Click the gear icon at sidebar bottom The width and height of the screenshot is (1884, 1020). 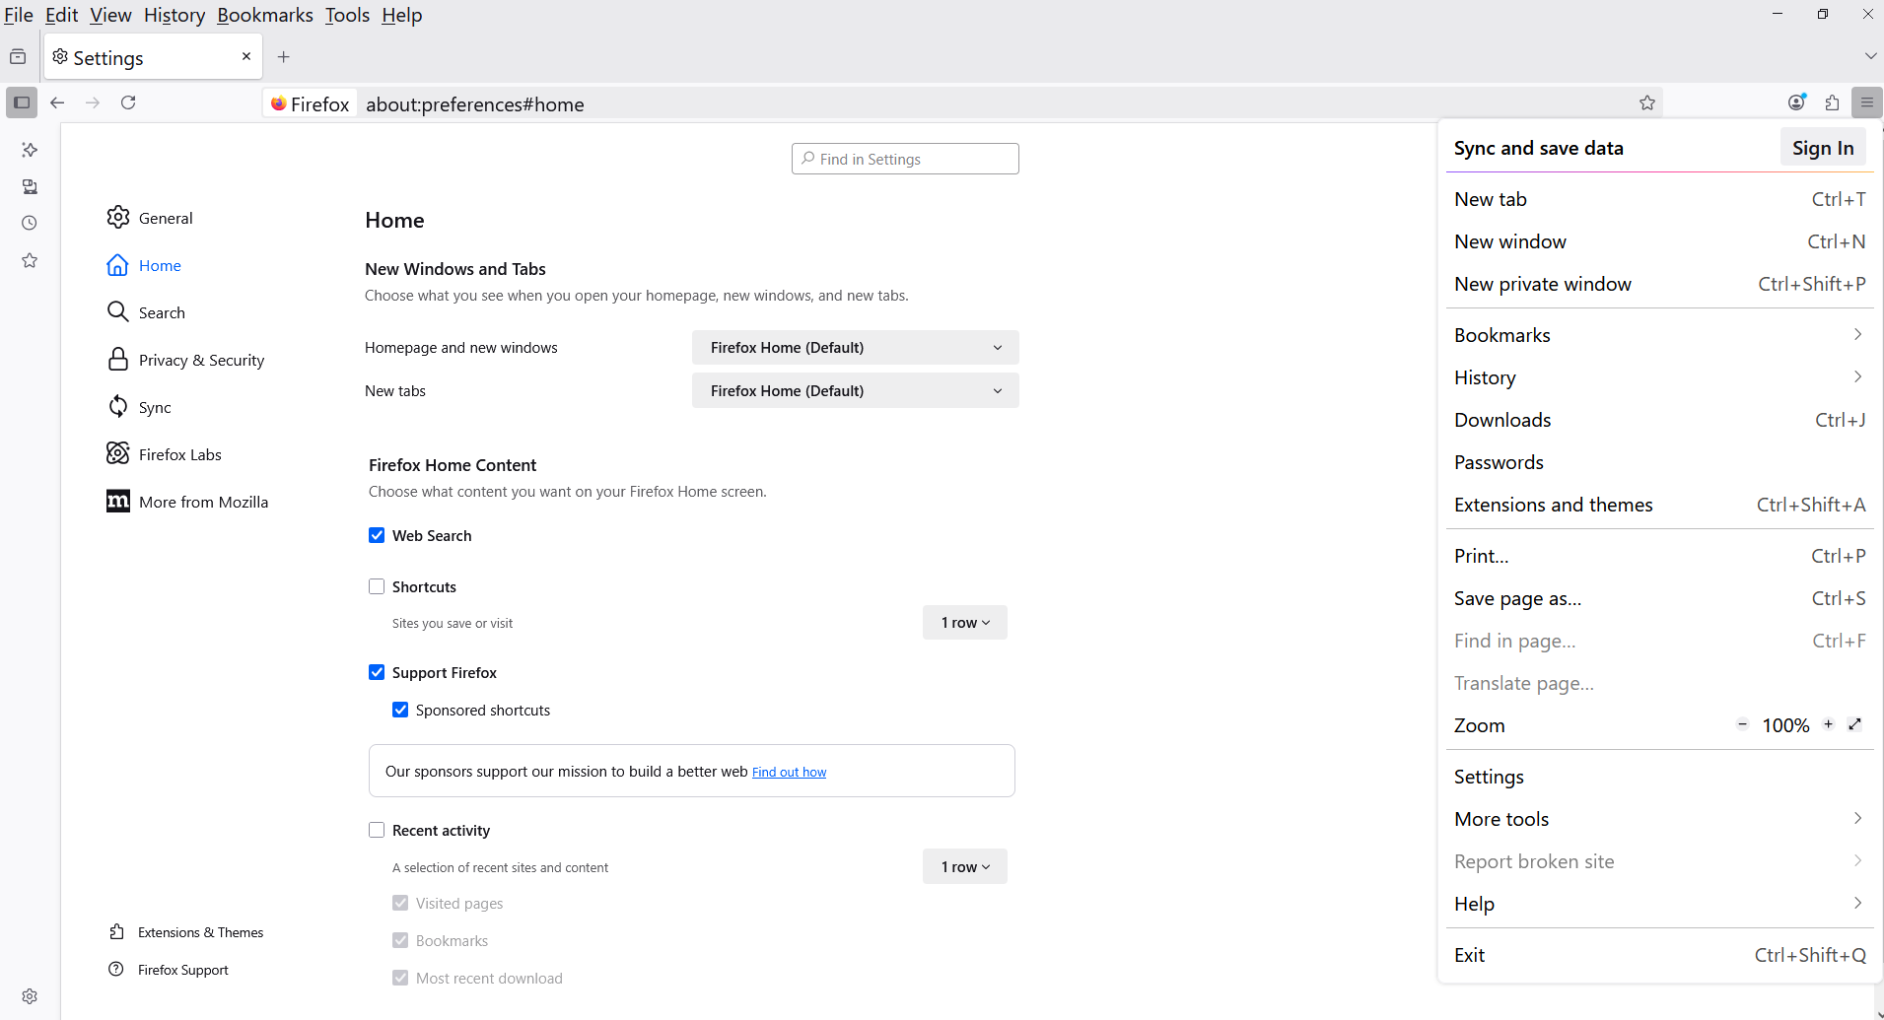(30, 996)
